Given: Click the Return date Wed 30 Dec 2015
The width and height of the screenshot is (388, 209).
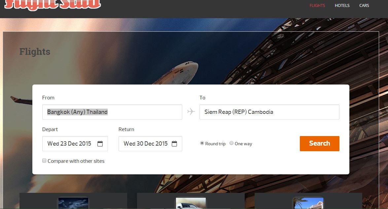Looking at the screenshot, I should pos(150,144).
